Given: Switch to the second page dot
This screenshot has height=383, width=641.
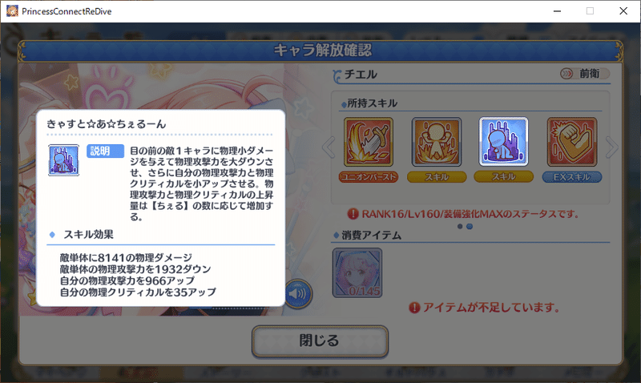Looking at the screenshot, I should click(470, 227).
